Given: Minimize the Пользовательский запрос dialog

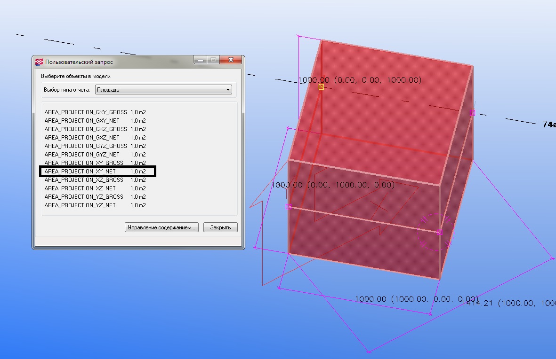Looking at the screenshot, I should pos(201,60).
